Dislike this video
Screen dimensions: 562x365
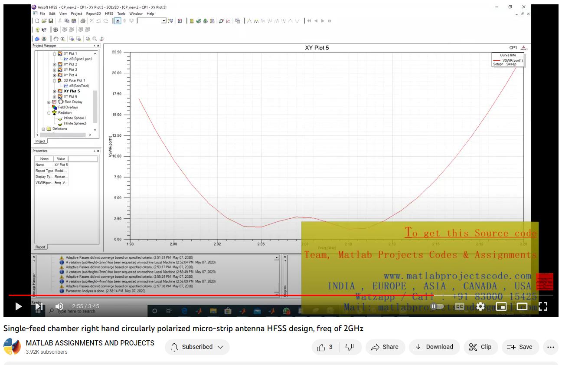point(349,347)
